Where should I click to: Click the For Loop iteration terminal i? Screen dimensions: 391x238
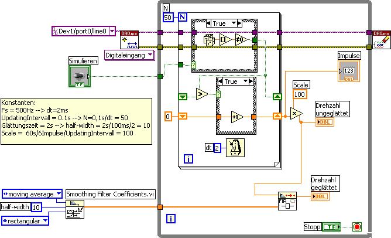[188, 159]
